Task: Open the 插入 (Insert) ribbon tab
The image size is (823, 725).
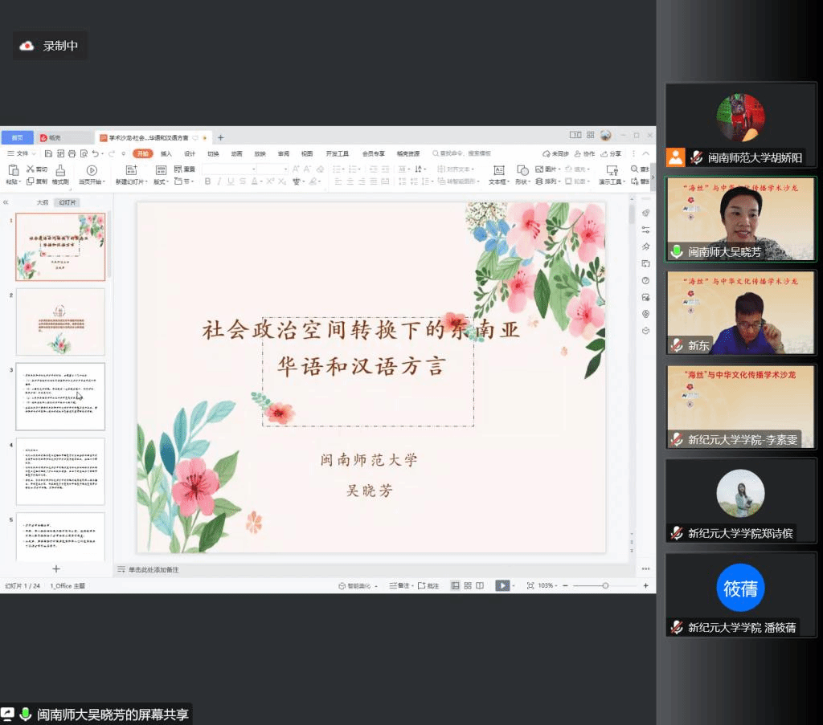Action: click(x=166, y=153)
